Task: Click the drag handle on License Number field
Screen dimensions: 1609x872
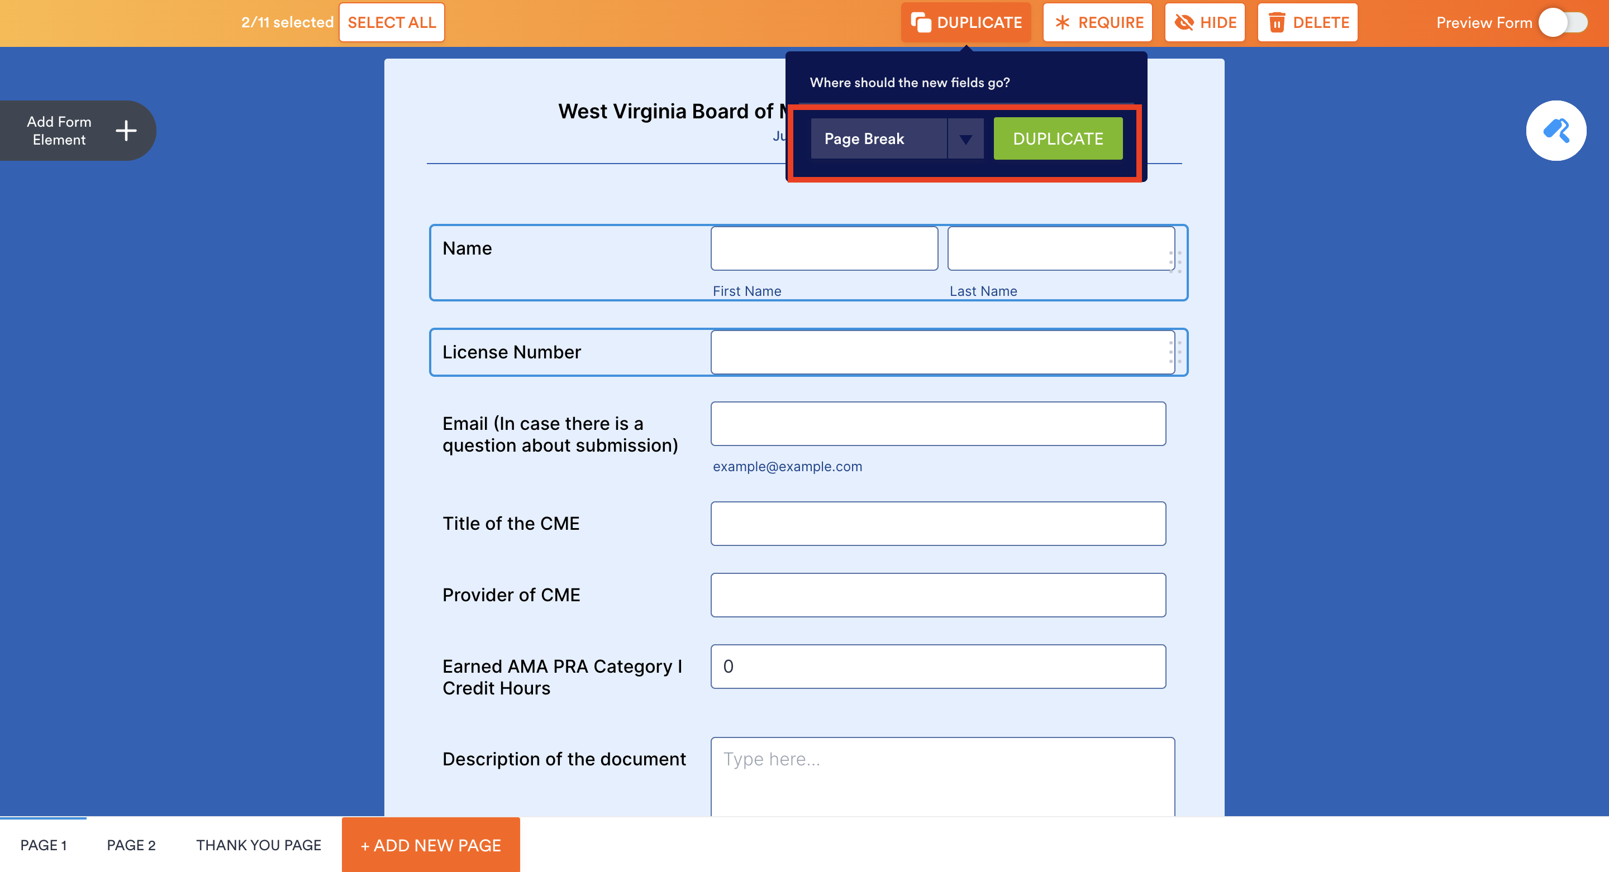Action: 1175,352
